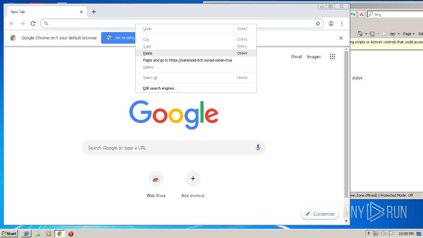Click the Search Google or type a URL box
The image size is (423, 238).
tap(174, 148)
